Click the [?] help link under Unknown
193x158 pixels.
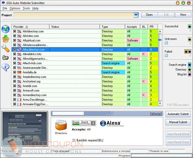coord(166,43)
